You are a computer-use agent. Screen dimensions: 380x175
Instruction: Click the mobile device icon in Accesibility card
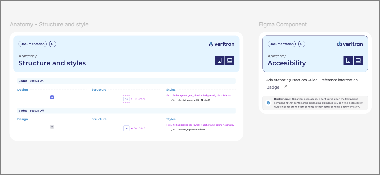(x=348, y=60)
